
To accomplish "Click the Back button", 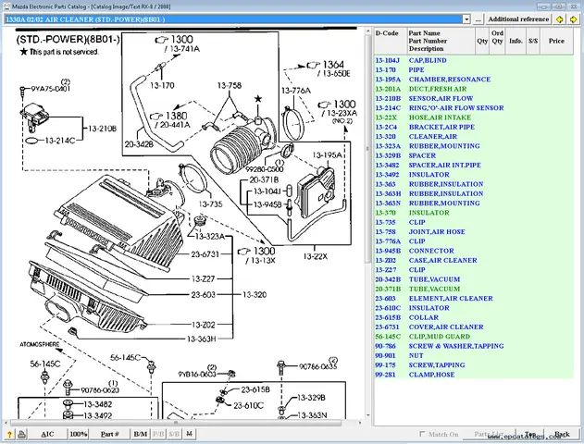I will pos(561,434).
